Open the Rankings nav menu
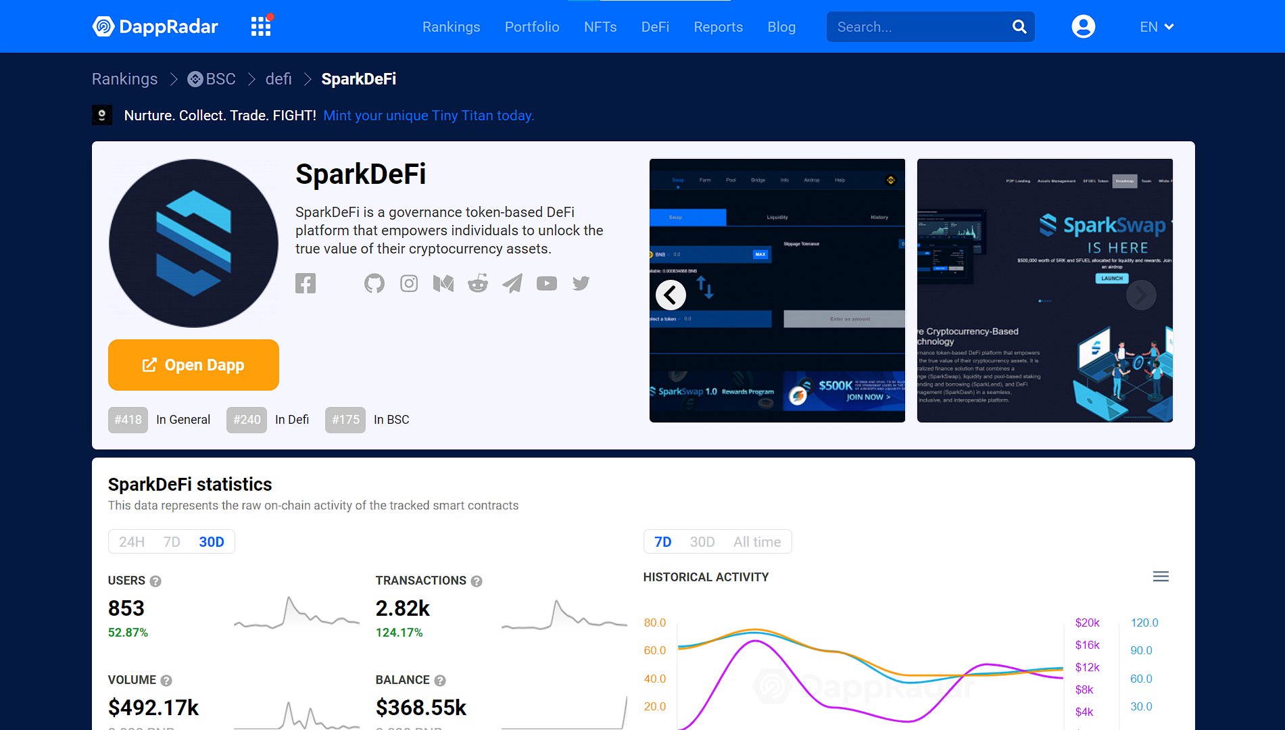Image resolution: width=1285 pixels, height=730 pixels. [451, 26]
